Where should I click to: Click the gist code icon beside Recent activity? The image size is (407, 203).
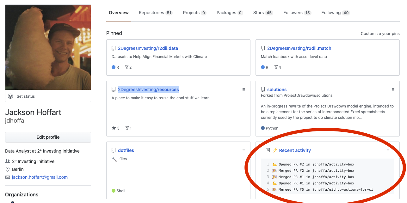coord(268,150)
